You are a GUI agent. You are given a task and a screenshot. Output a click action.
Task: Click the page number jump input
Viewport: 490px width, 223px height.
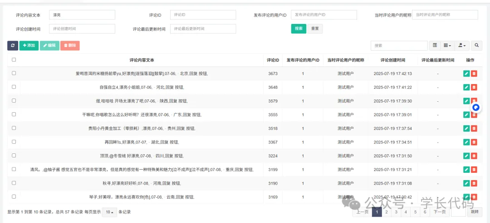point(458,212)
